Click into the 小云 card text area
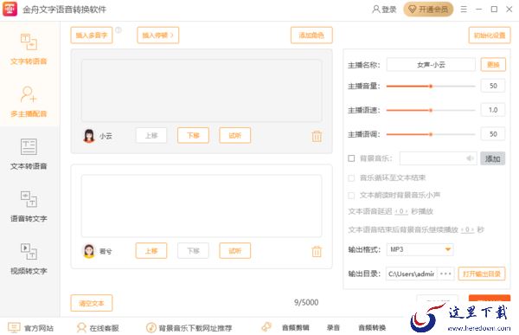This screenshot has height=335, width=519. (202, 91)
